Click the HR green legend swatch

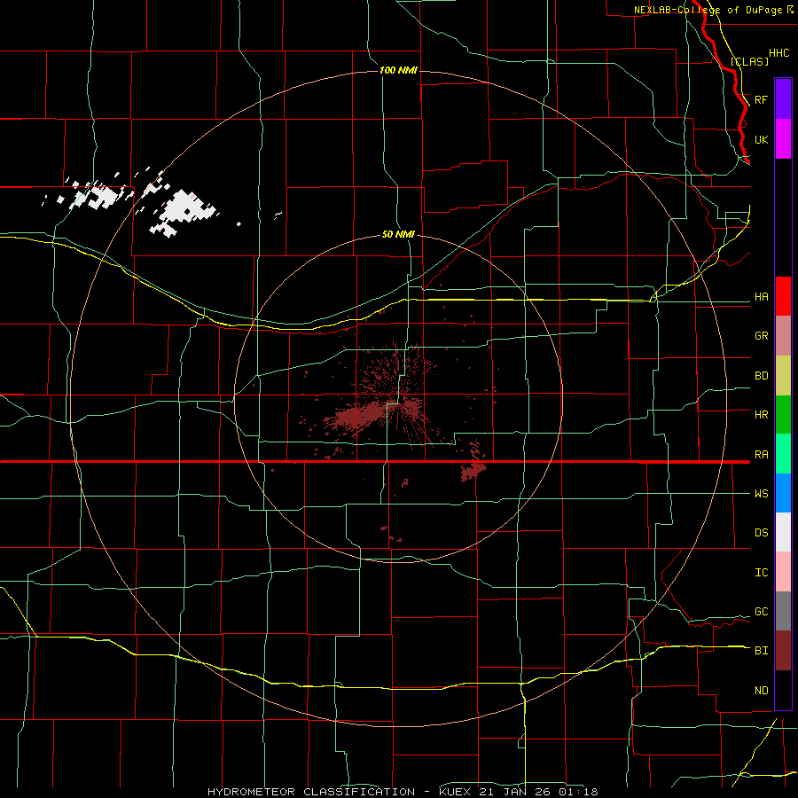click(783, 415)
